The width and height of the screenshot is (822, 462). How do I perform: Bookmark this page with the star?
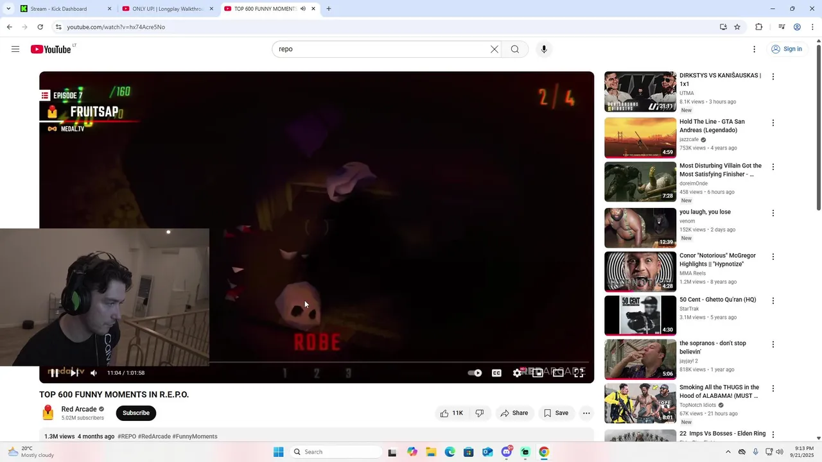[737, 27]
